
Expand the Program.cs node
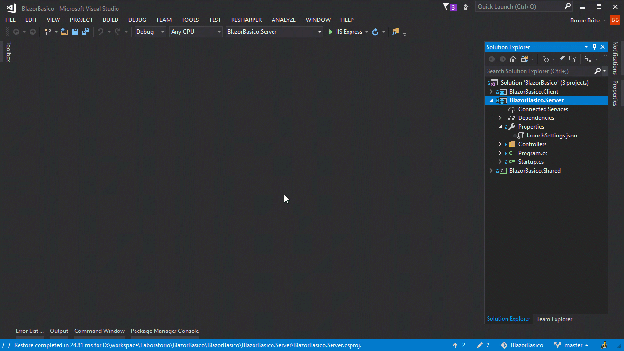(500, 153)
